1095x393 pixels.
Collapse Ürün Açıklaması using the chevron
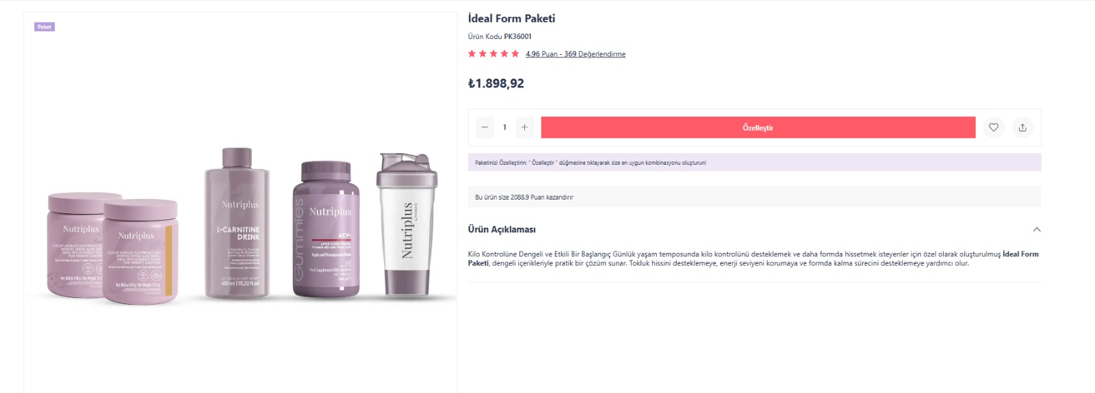click(1037, 230)
